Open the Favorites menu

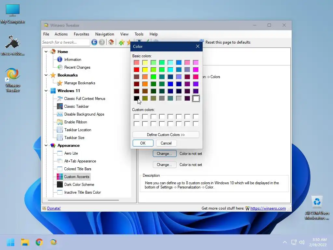[x=81, y=34]
